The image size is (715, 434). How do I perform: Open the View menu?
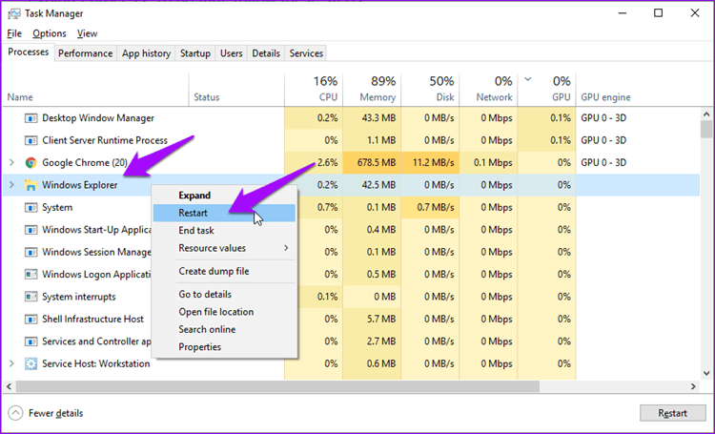tap(87, 33)
